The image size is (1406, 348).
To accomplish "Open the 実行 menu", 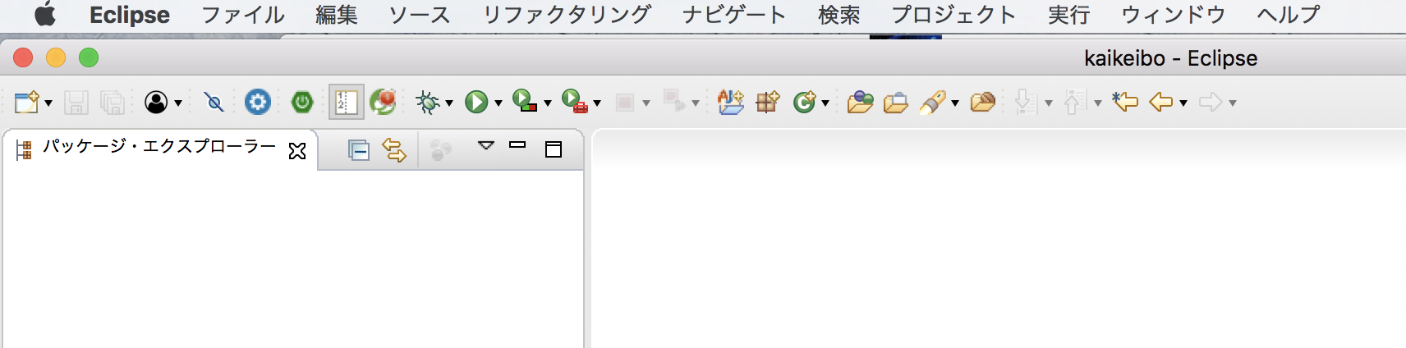I will coord(1069,15).
